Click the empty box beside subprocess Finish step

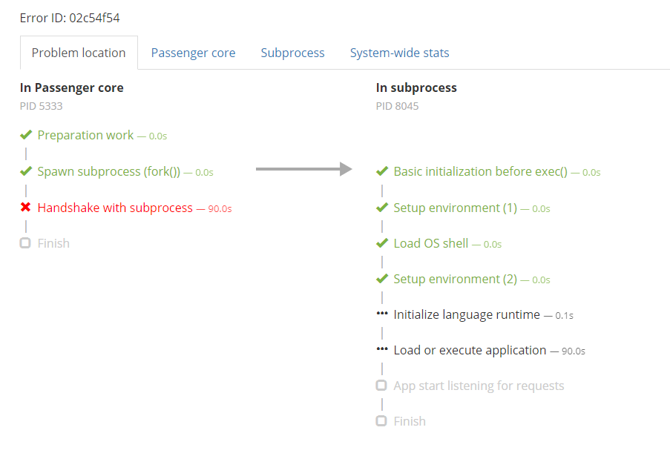pos(381,421)
